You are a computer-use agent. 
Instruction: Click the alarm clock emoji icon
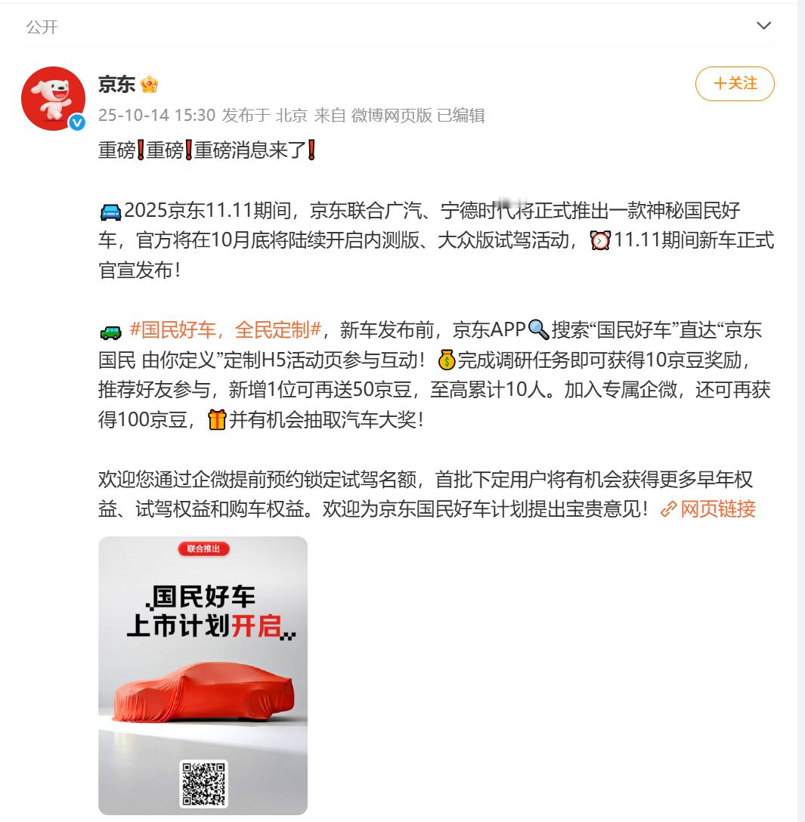pos(600,240)
